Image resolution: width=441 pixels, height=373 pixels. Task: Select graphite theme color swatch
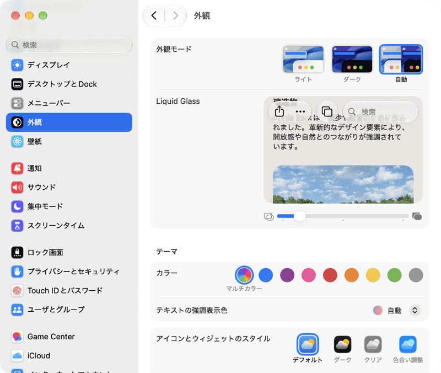(416, 275)
